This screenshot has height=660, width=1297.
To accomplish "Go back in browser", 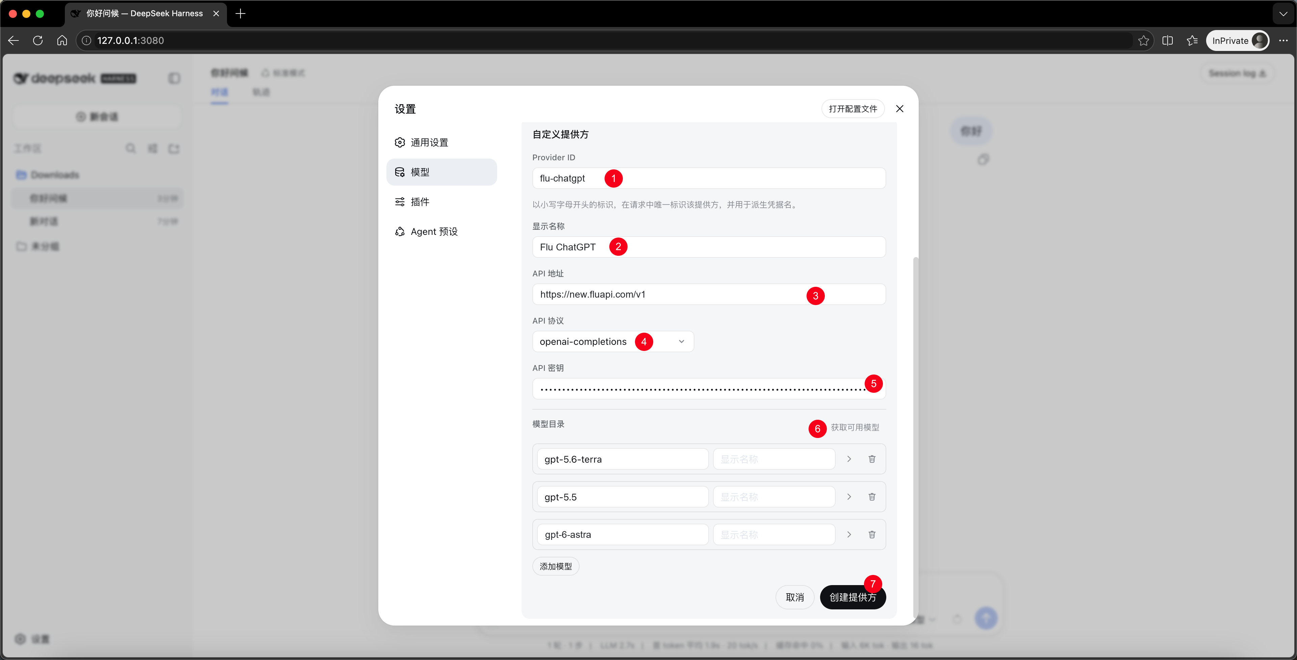I will click(14, 41).
